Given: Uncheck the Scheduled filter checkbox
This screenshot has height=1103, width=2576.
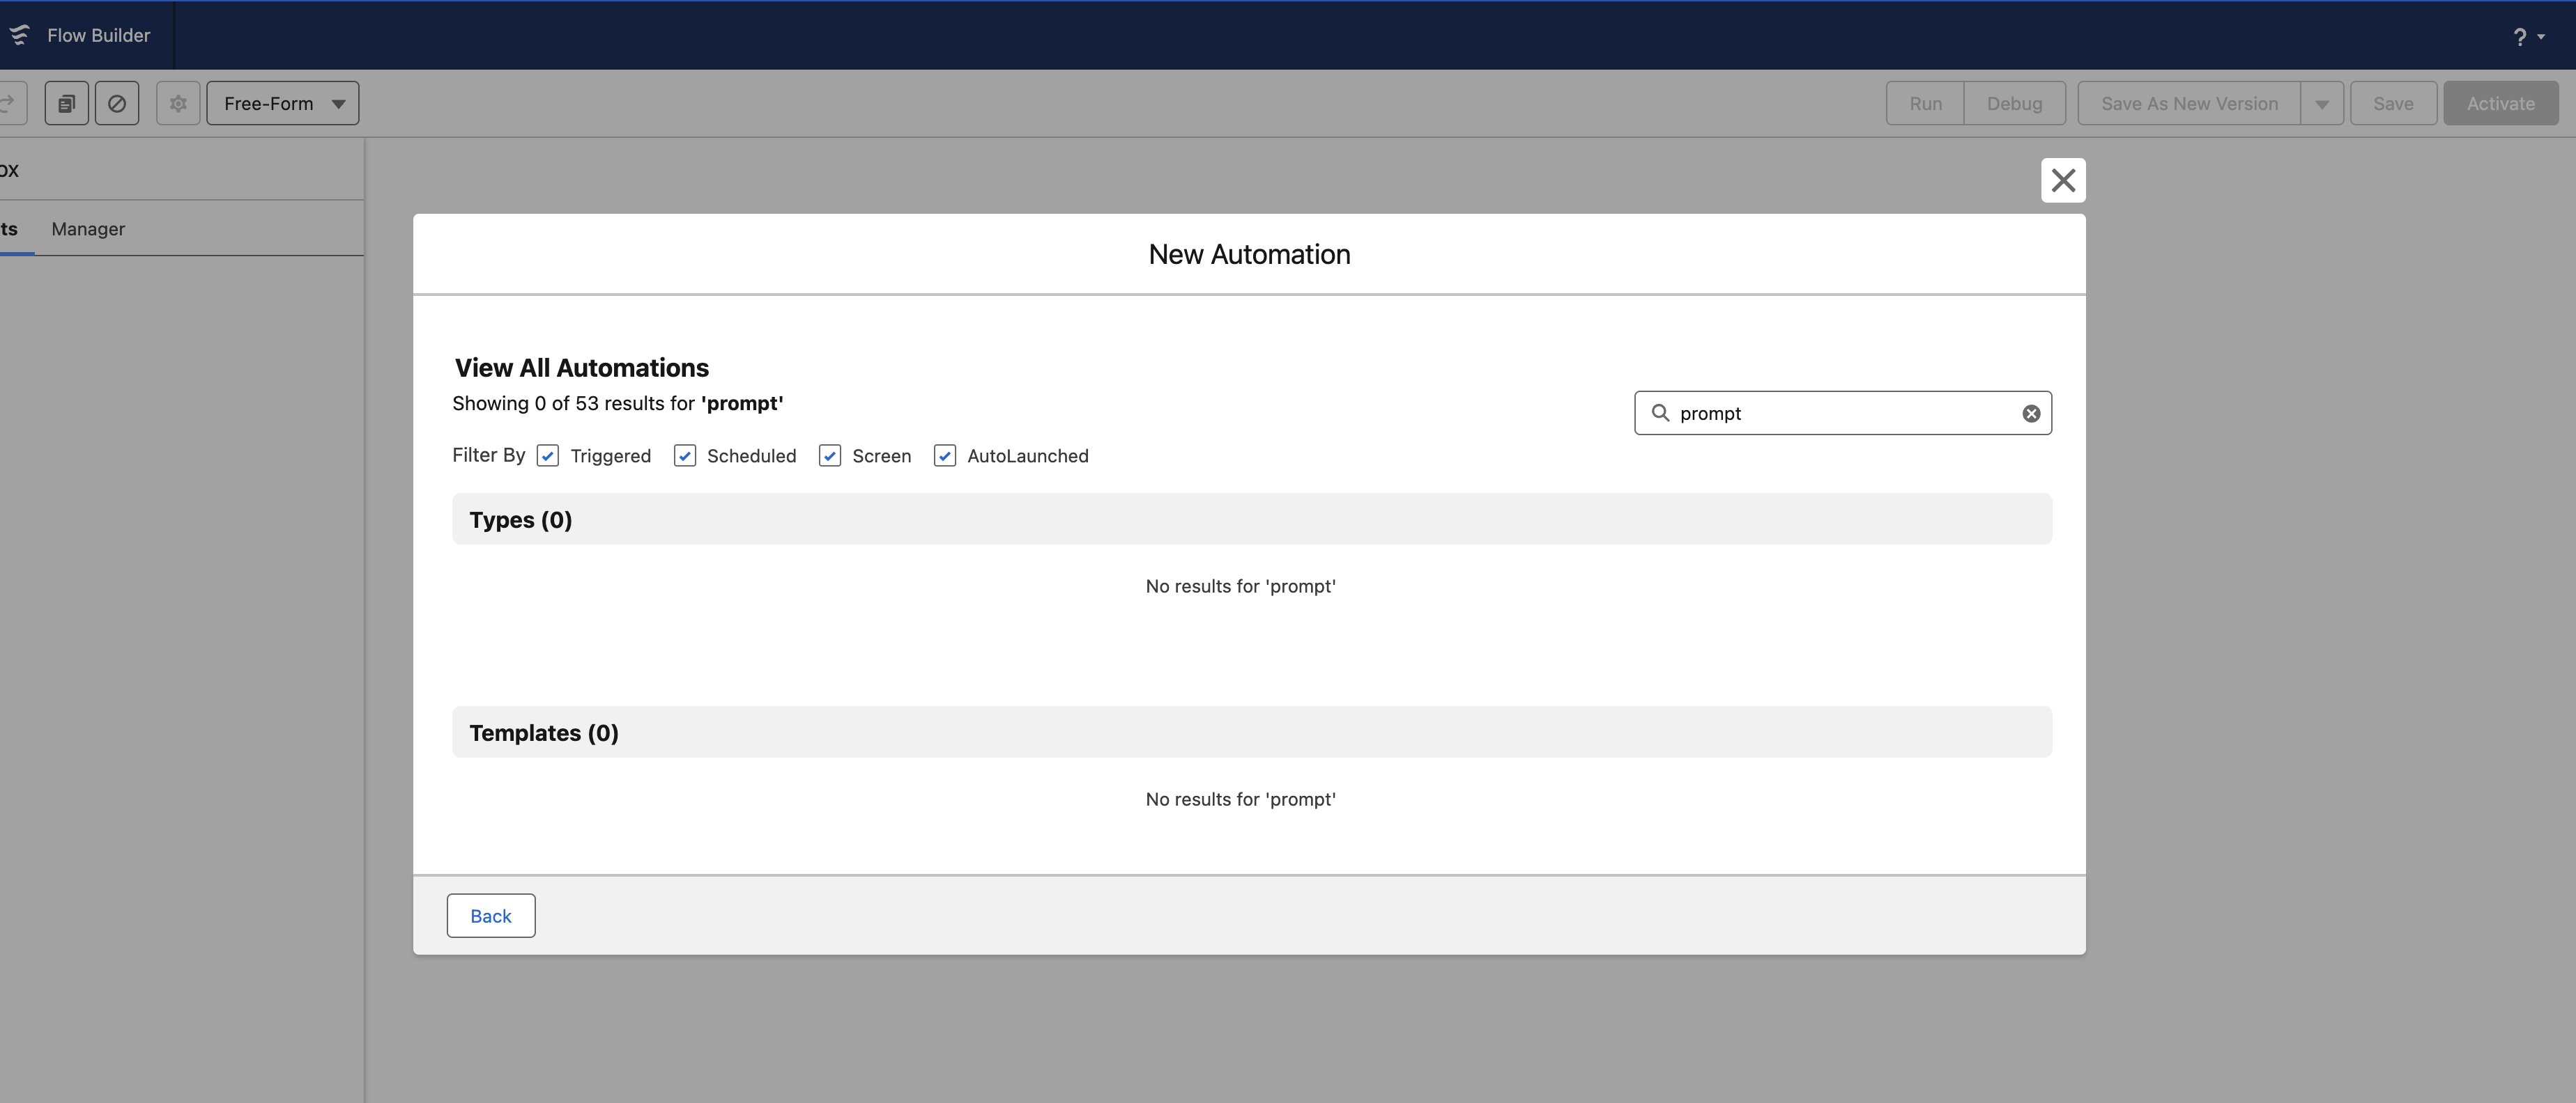Looking at the screenshot, I should click(x=685, y=455).
